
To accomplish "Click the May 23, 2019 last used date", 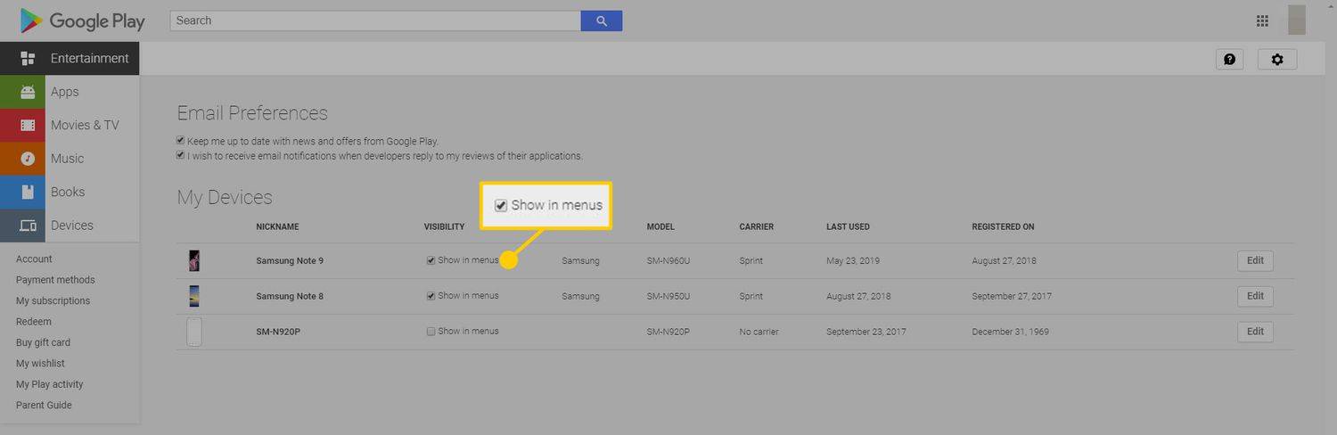I will pyautogui.click(x=853, y=261).
